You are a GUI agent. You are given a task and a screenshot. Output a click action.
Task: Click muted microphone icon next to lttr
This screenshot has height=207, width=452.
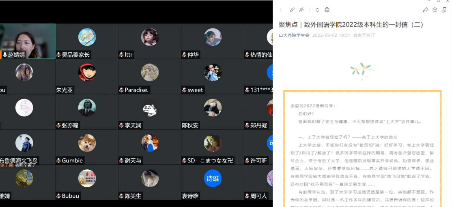[x=121, y=55]
